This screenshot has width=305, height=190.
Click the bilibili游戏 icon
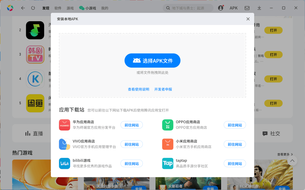(x=65, y=164)
